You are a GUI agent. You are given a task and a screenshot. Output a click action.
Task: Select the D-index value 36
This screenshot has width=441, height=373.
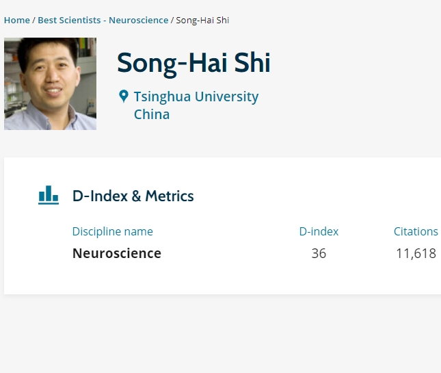click(319, 253)
